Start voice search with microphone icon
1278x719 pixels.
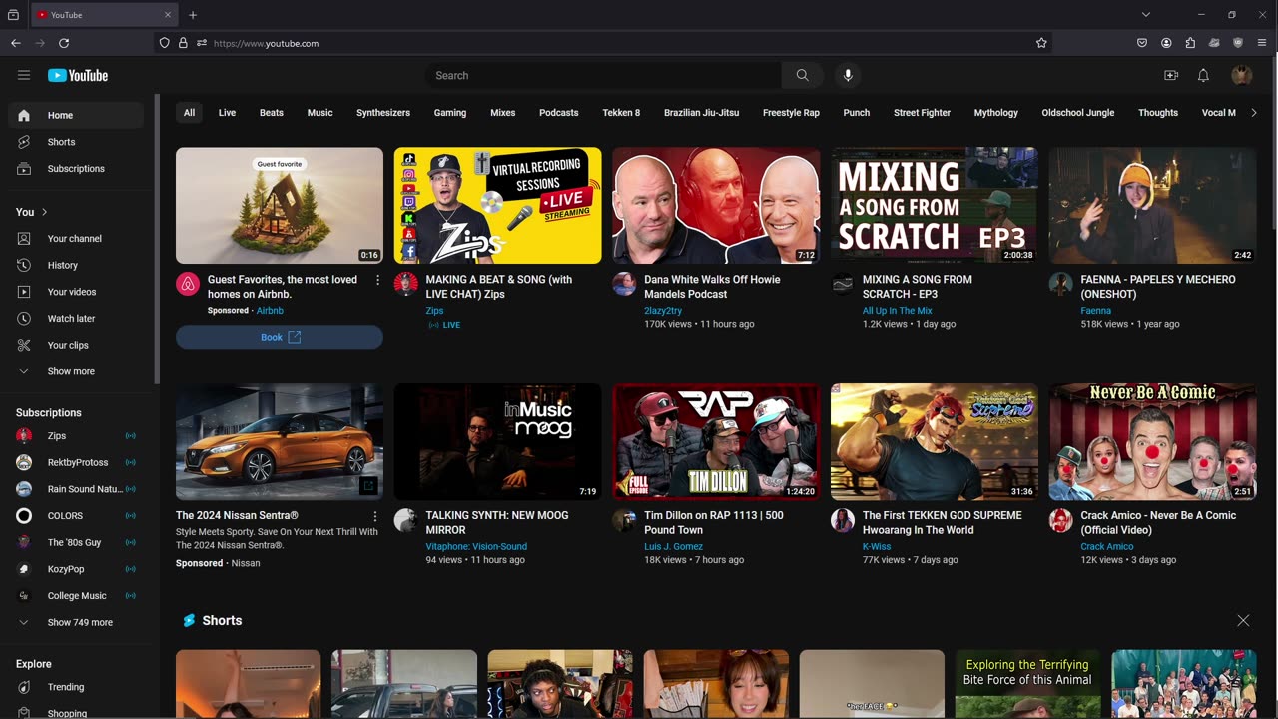[x=848, y=75]
